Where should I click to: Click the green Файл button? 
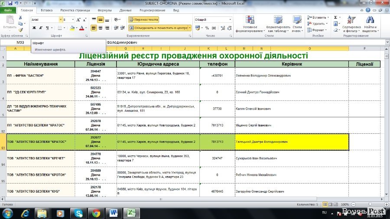pos(8,10)
